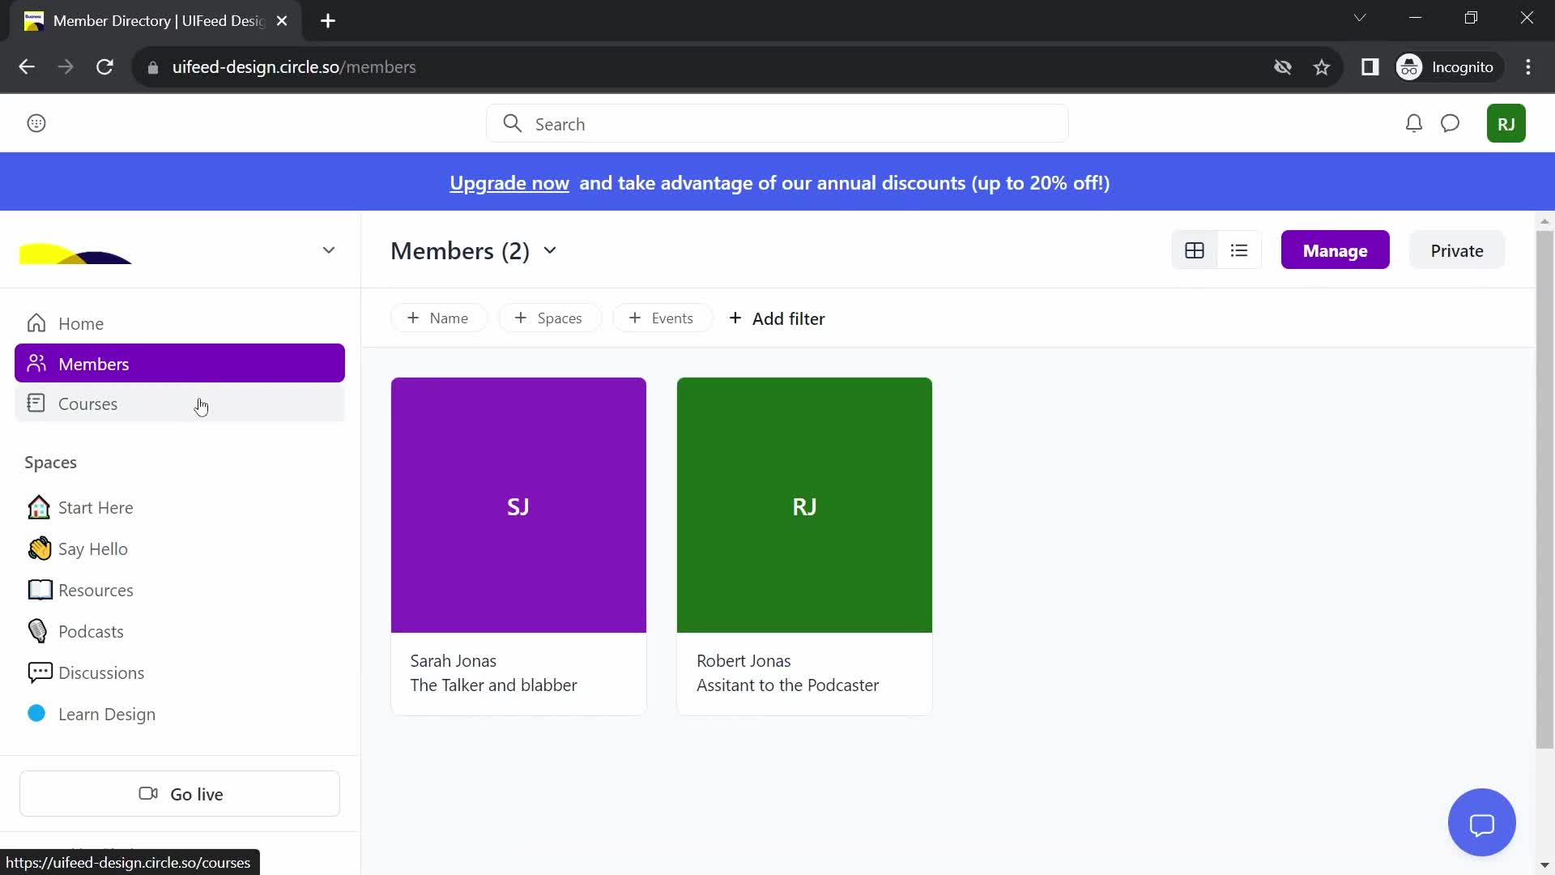The height and width of the screenshot is (875, 1555).
Task: Click the Start Here space icon
Action: (x=37, y=506)
